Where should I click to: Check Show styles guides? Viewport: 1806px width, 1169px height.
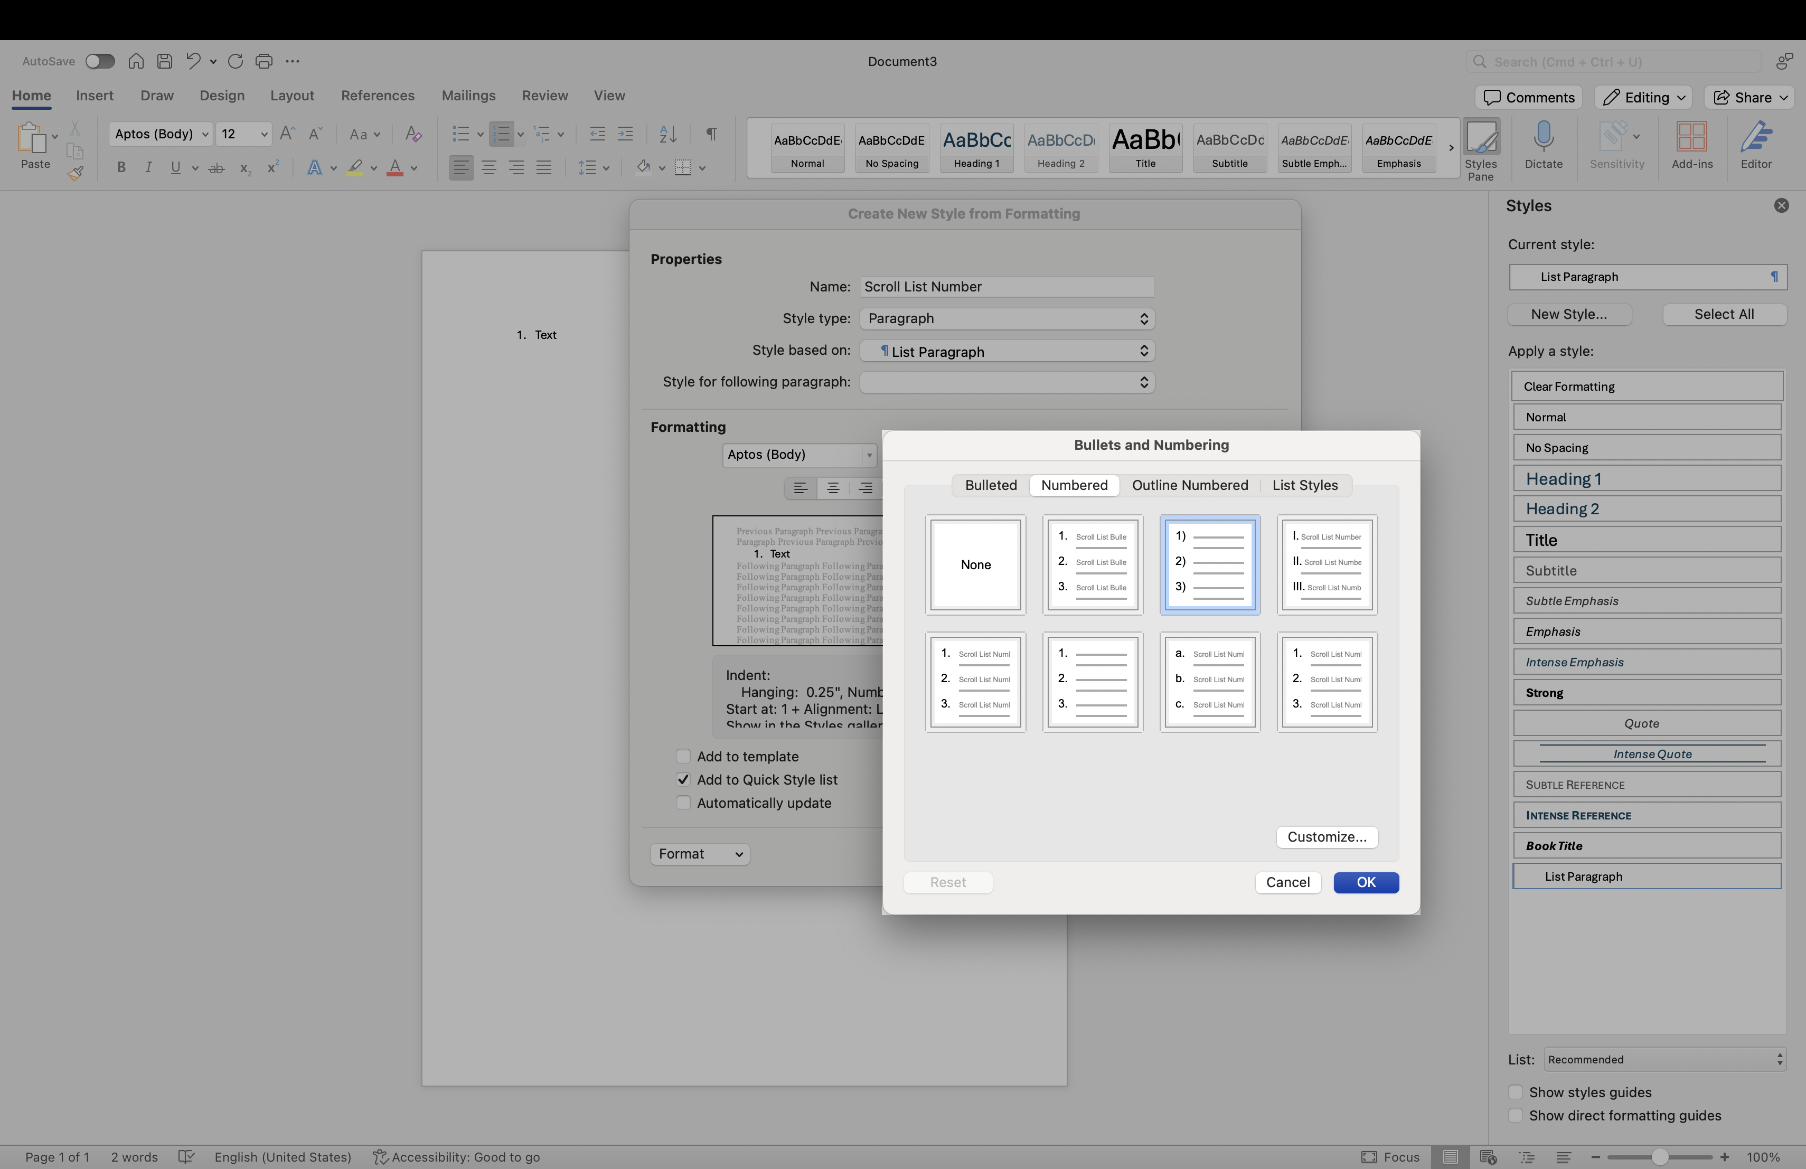(1515, 1092)
